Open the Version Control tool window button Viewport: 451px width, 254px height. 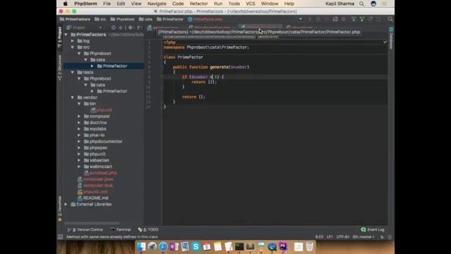point(85,229)
